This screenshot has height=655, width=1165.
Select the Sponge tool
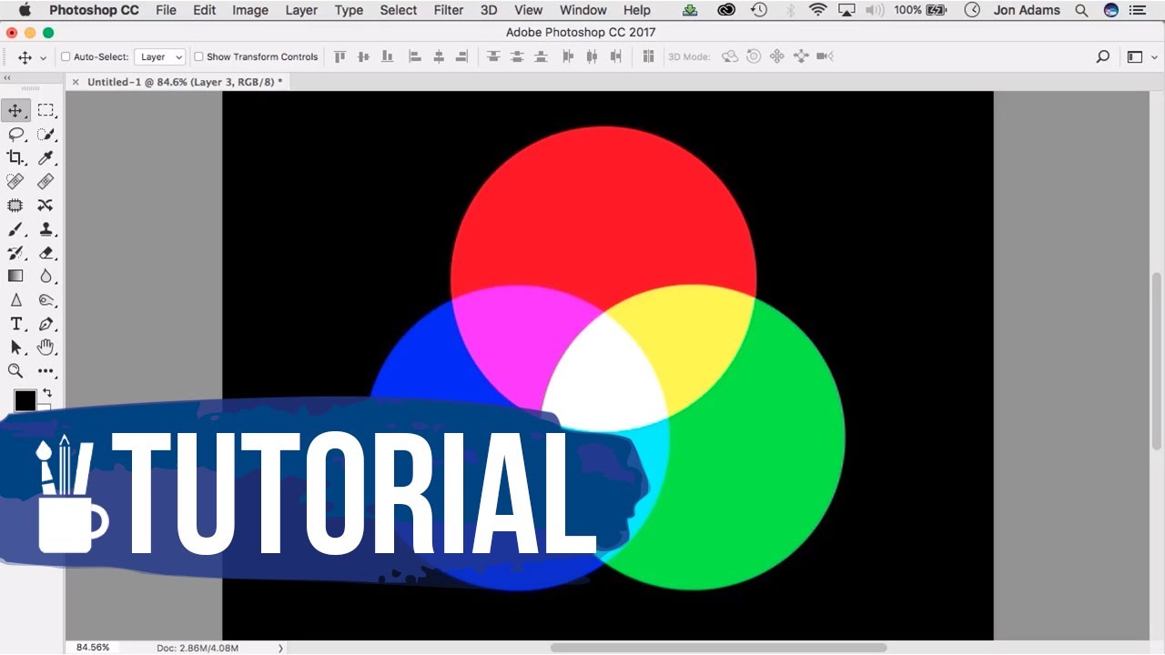click(x=46, y=300)
